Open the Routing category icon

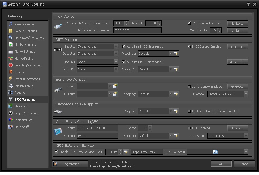(10, 92)
